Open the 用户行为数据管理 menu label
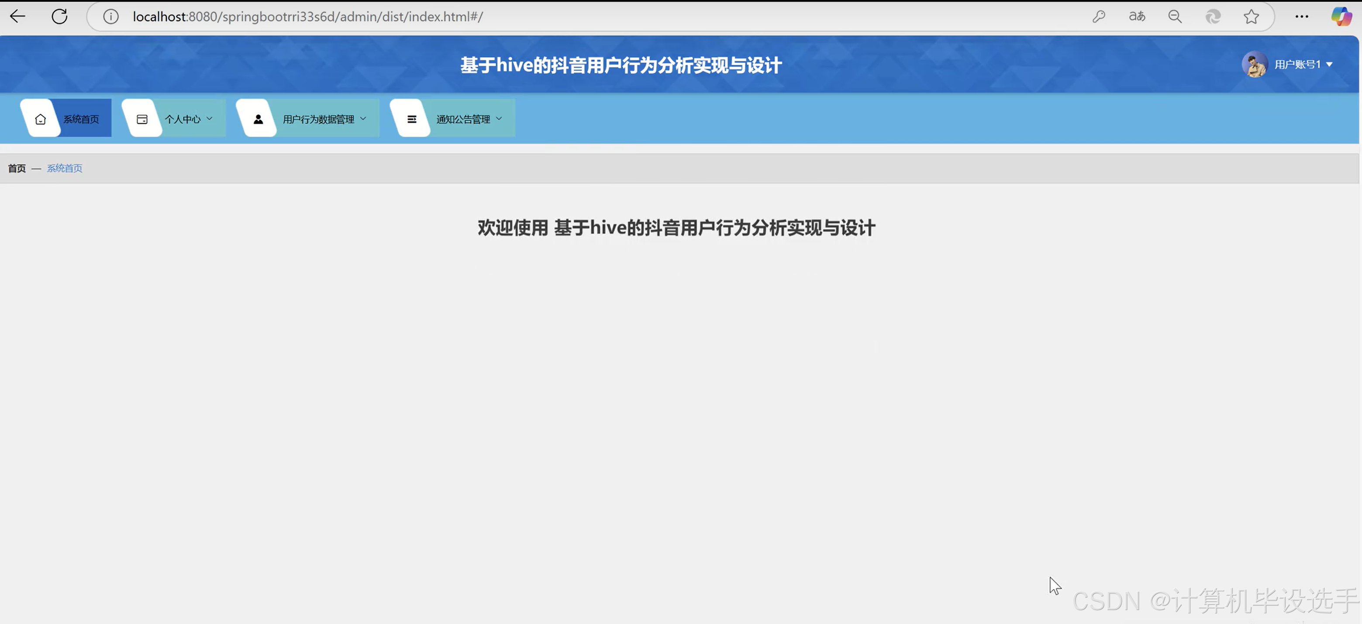The width and height of the screenshot is (1362, 624). pos(318,119)
